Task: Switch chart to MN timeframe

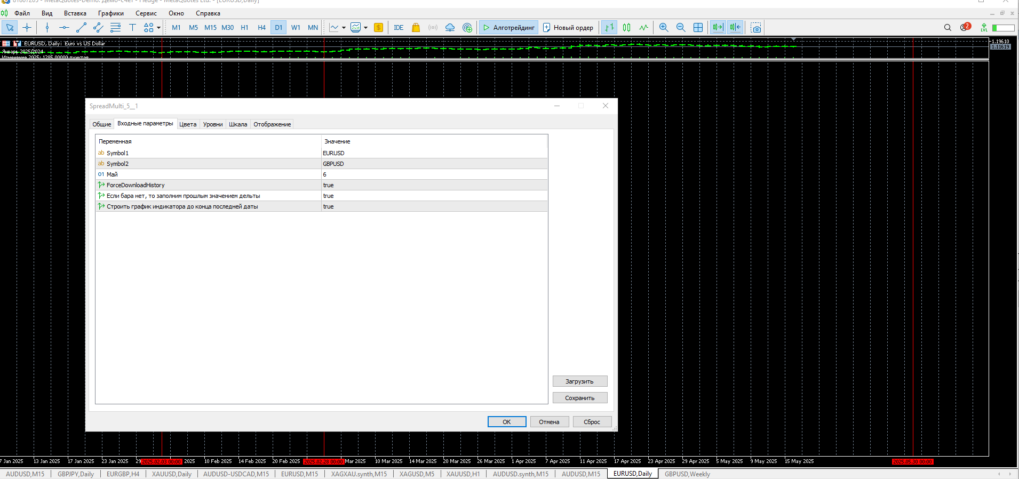Action: [x=313, y=28]
